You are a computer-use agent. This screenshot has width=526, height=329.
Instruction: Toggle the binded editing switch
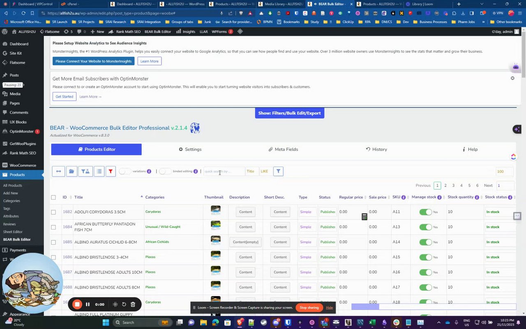pos(165,171)
